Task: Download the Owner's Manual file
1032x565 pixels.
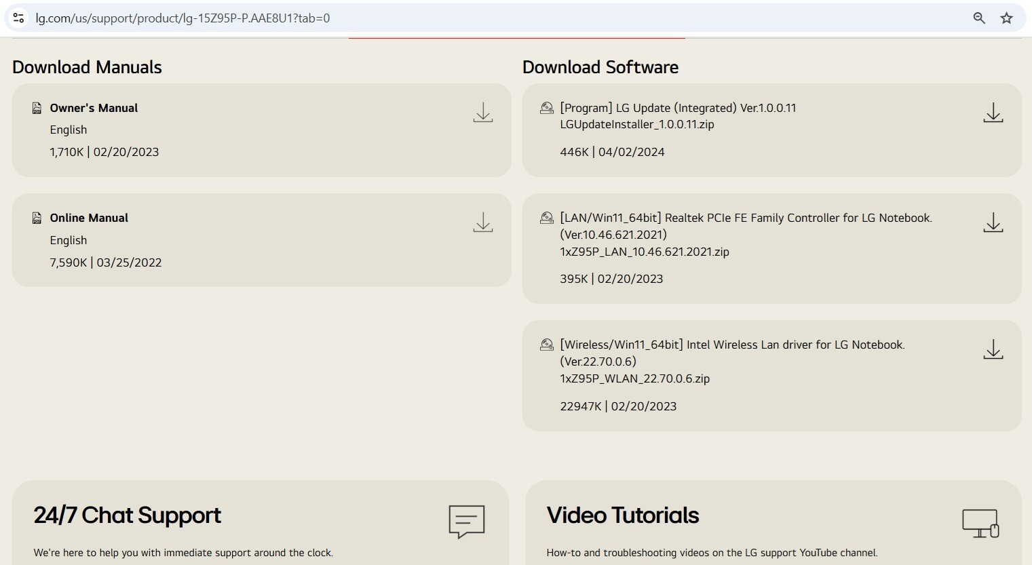Action: [482, 113]
